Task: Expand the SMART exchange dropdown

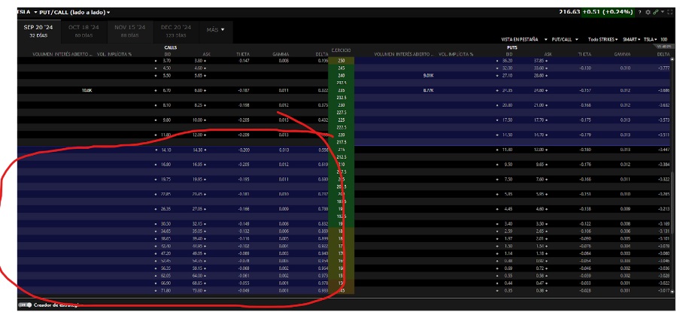Action: [x=630, y=39]
